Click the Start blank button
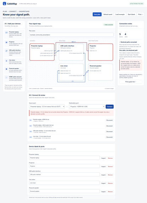 pos(131,15)
